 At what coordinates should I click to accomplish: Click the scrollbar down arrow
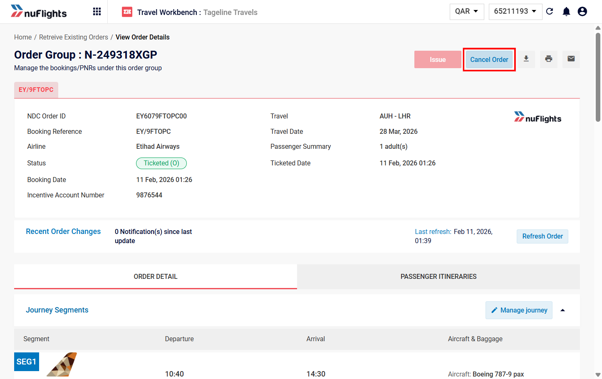click(598, 375)
